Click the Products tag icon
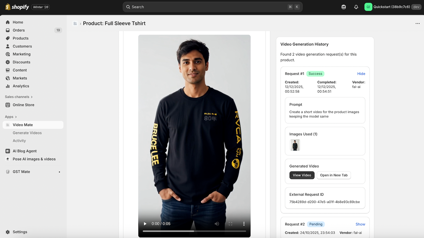The height and width of the screenshot is (238, 424). pyautogui.click(x=8, y=38)
